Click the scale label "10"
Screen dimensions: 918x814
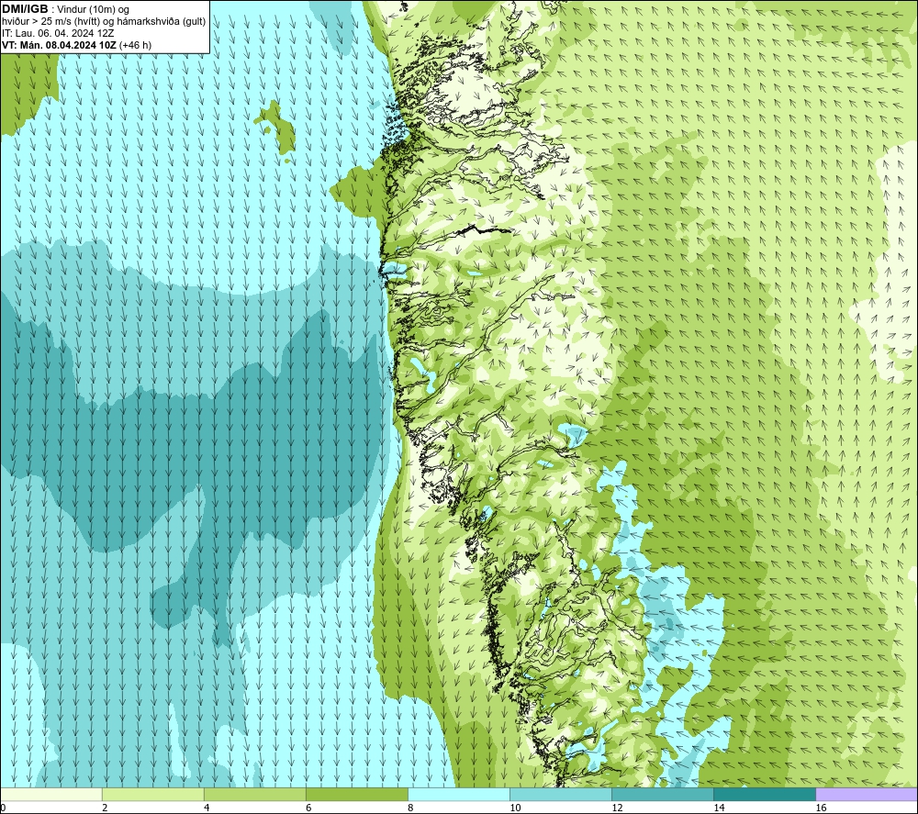click(x=515, y=808)
